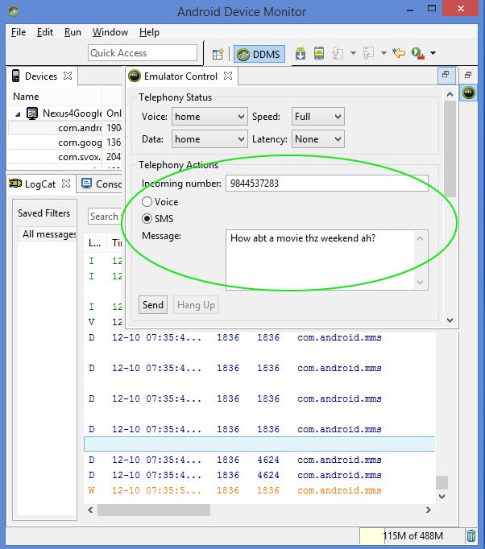Open the Edit menu

click(x=45, y=32)
